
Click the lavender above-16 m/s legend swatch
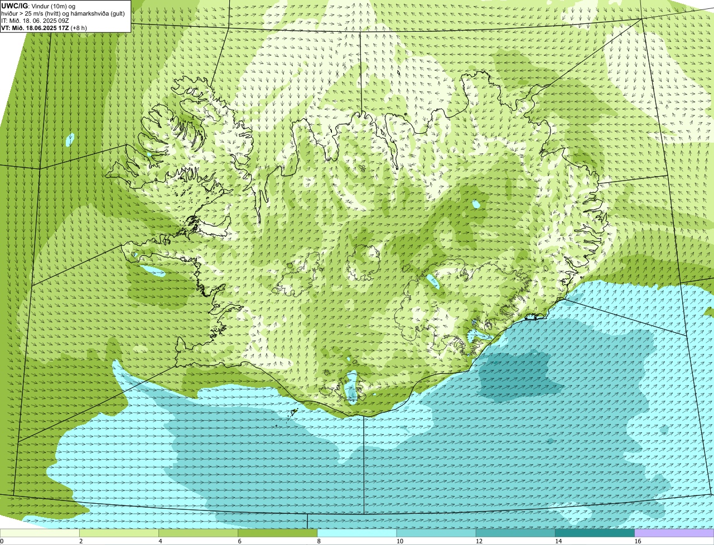click(x=674, y=533)
